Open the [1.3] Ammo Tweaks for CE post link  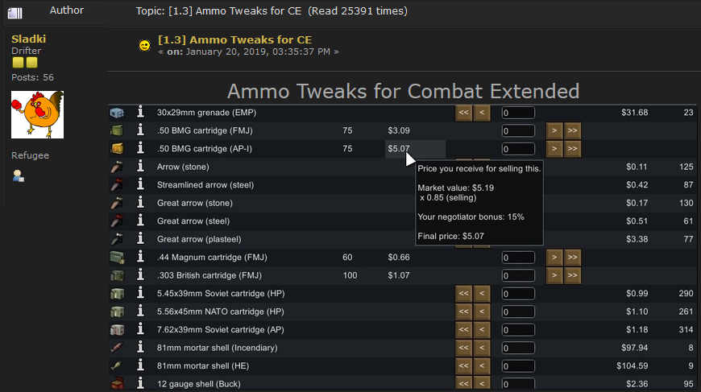tap(234, 39)
